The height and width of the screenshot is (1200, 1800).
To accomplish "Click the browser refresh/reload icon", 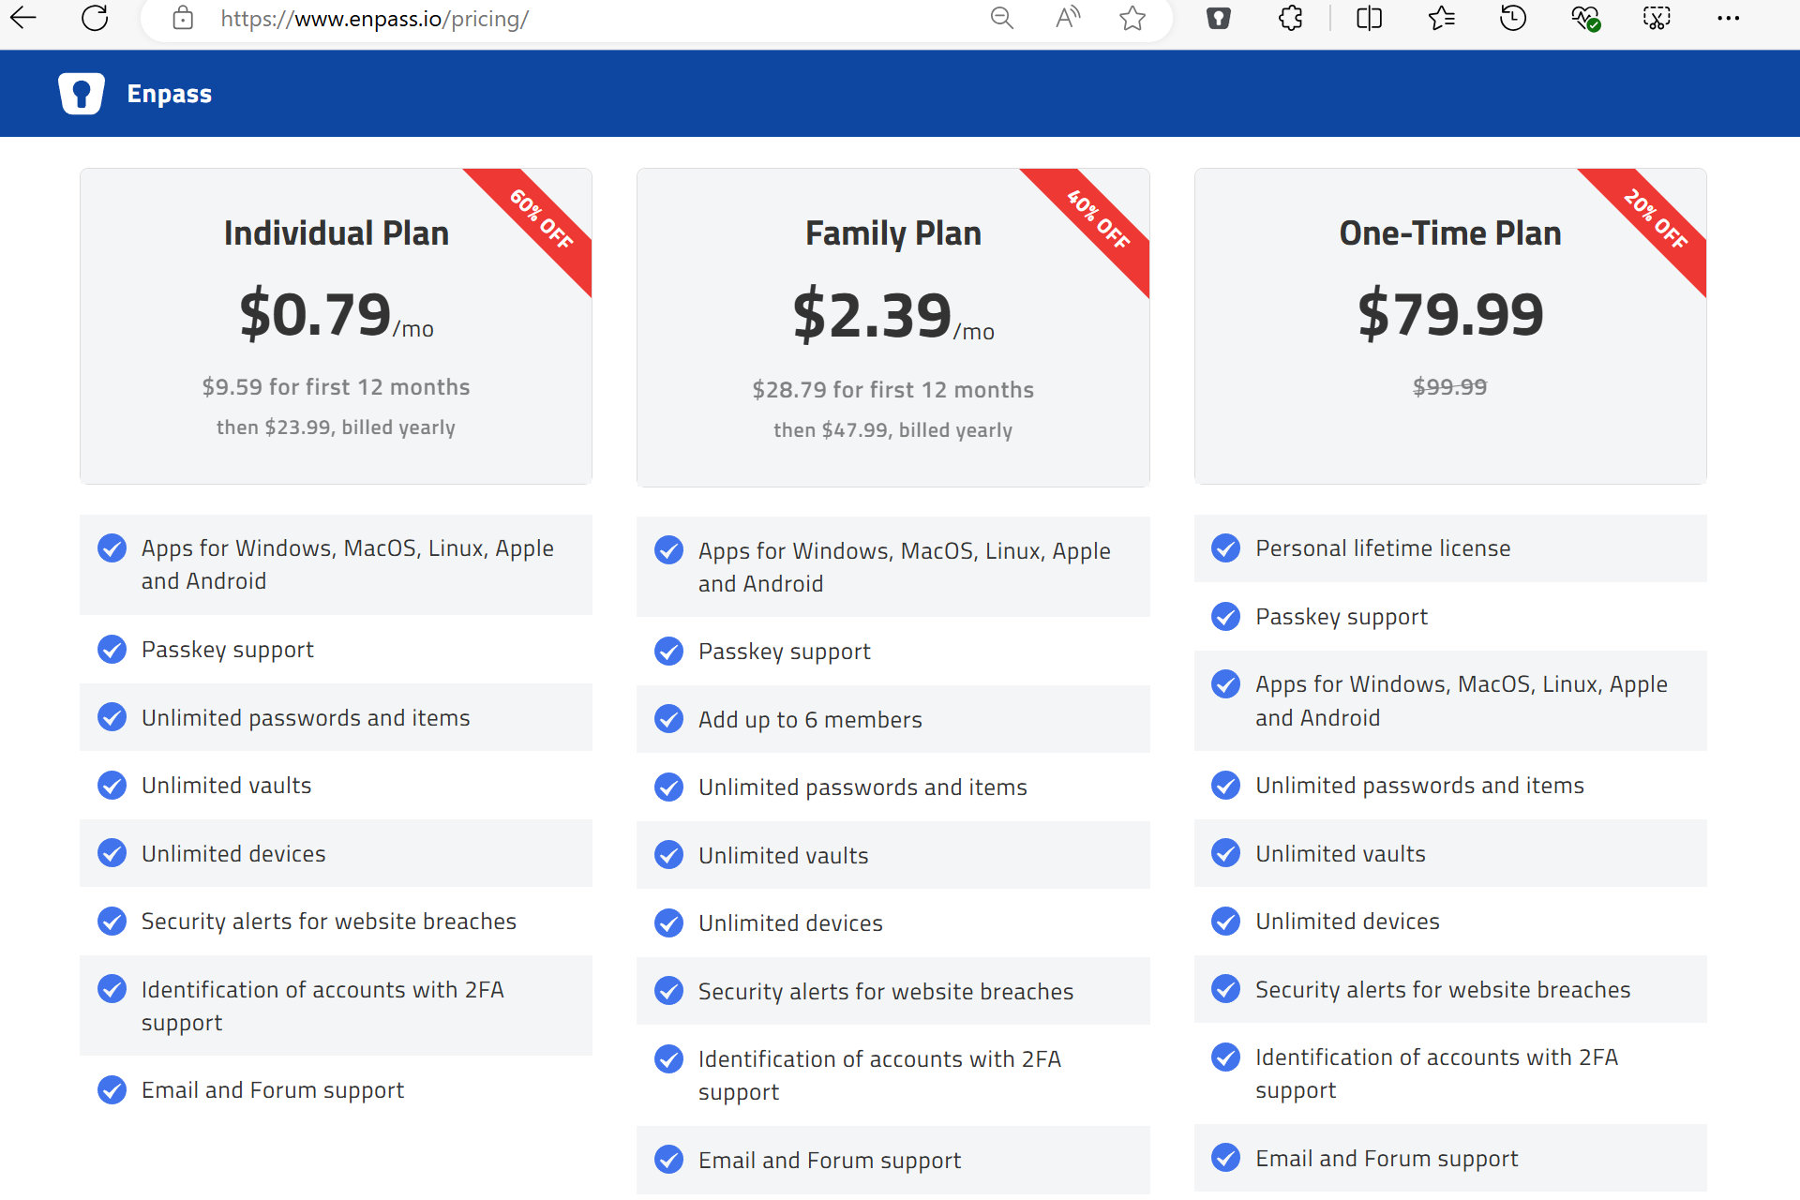I will tap(94, 19).
